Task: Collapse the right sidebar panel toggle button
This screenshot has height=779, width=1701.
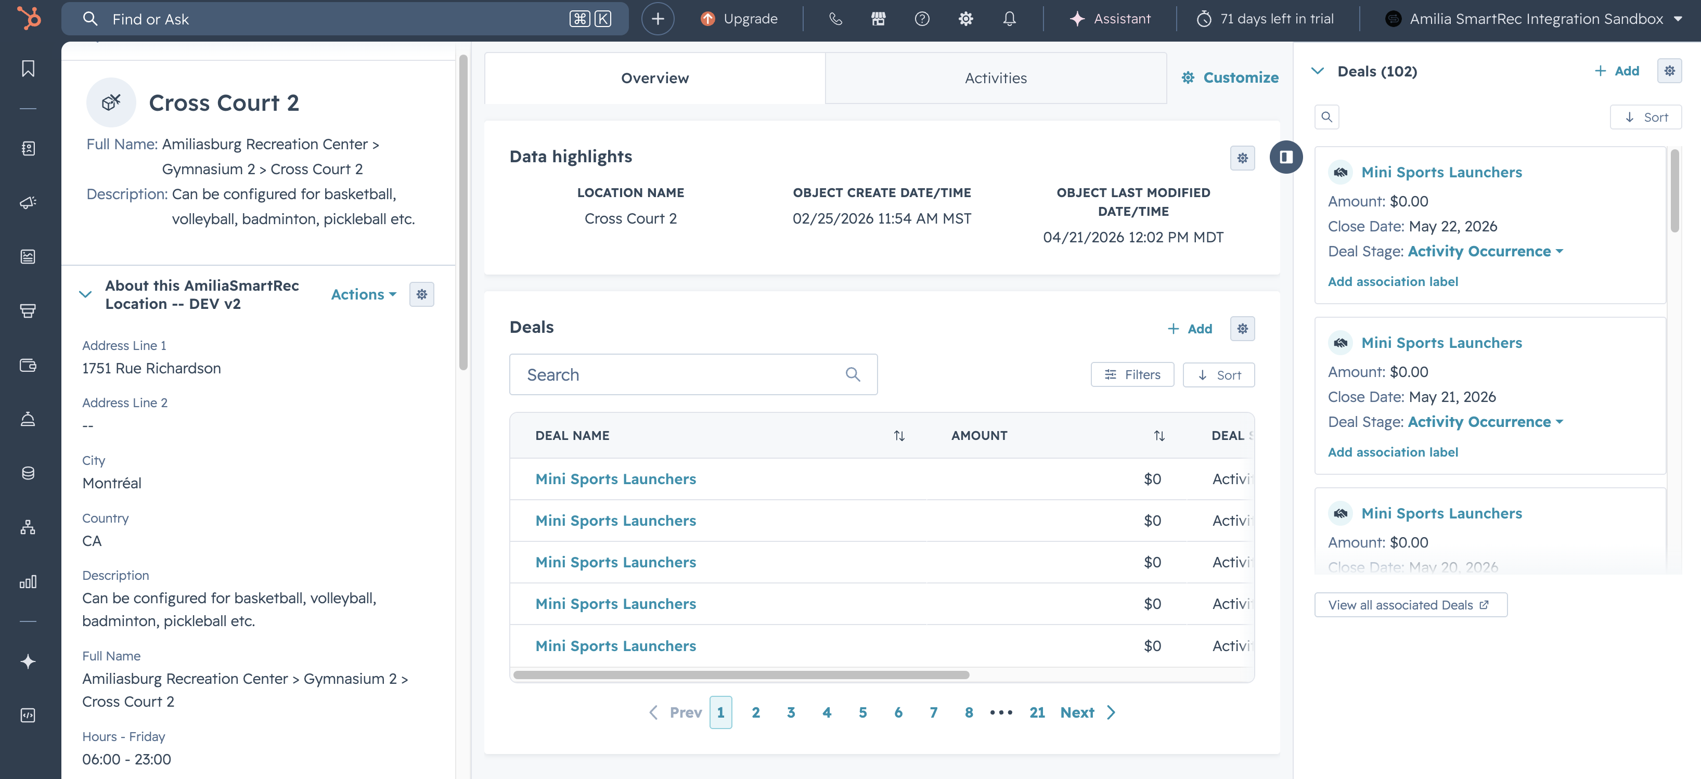Action: [x=1286, y=157]
